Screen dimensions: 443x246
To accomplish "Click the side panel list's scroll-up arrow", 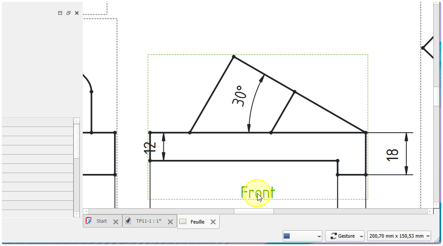I will 77,121.
